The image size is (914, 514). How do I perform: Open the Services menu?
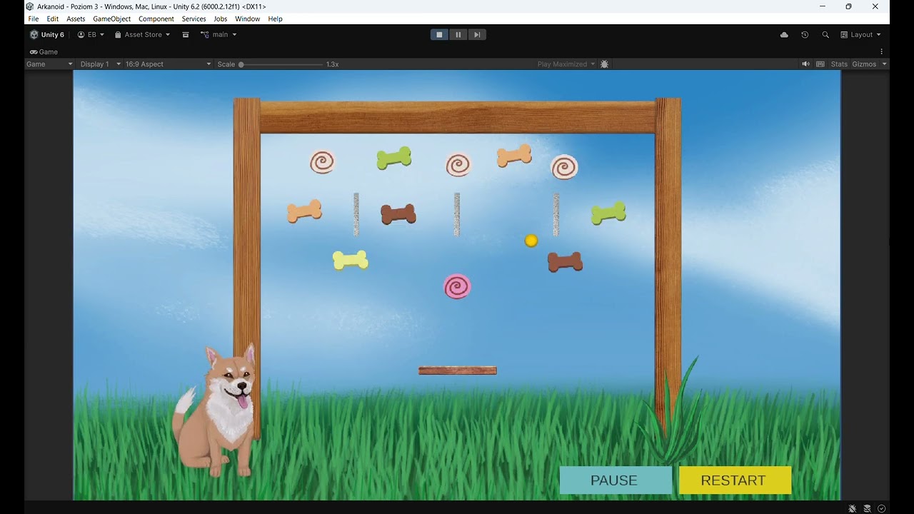click(x=194, y=19)
